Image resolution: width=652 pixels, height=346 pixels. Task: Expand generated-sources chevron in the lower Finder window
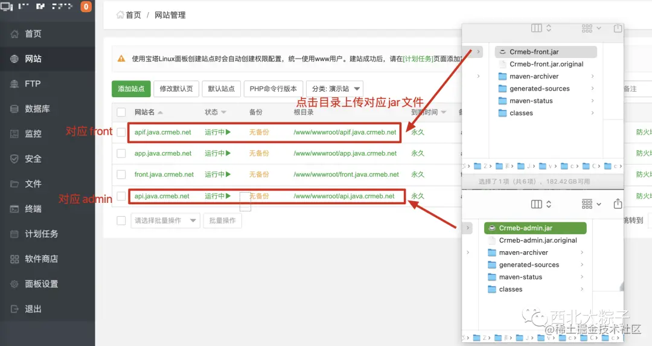pyautogui.click(x=582, y=264)
